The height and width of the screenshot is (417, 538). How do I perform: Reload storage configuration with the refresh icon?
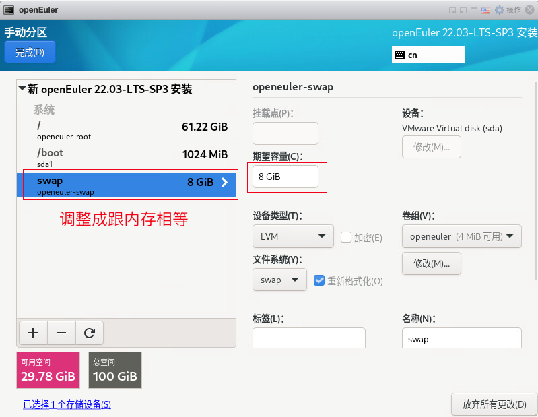pos(89,333)
